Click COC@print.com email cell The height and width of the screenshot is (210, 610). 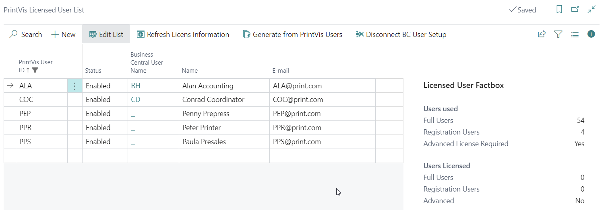tap(323, 100)
